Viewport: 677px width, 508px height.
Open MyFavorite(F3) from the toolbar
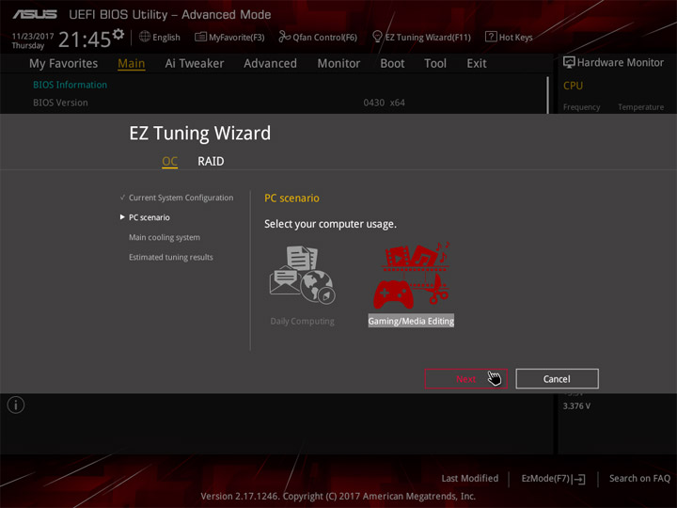(229, 37)
